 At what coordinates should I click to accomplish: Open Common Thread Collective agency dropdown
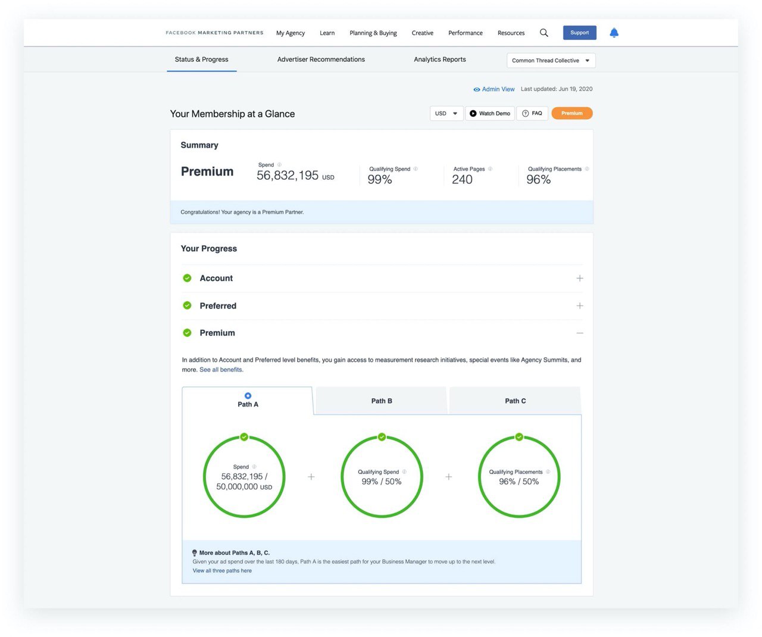pos(551,61)
